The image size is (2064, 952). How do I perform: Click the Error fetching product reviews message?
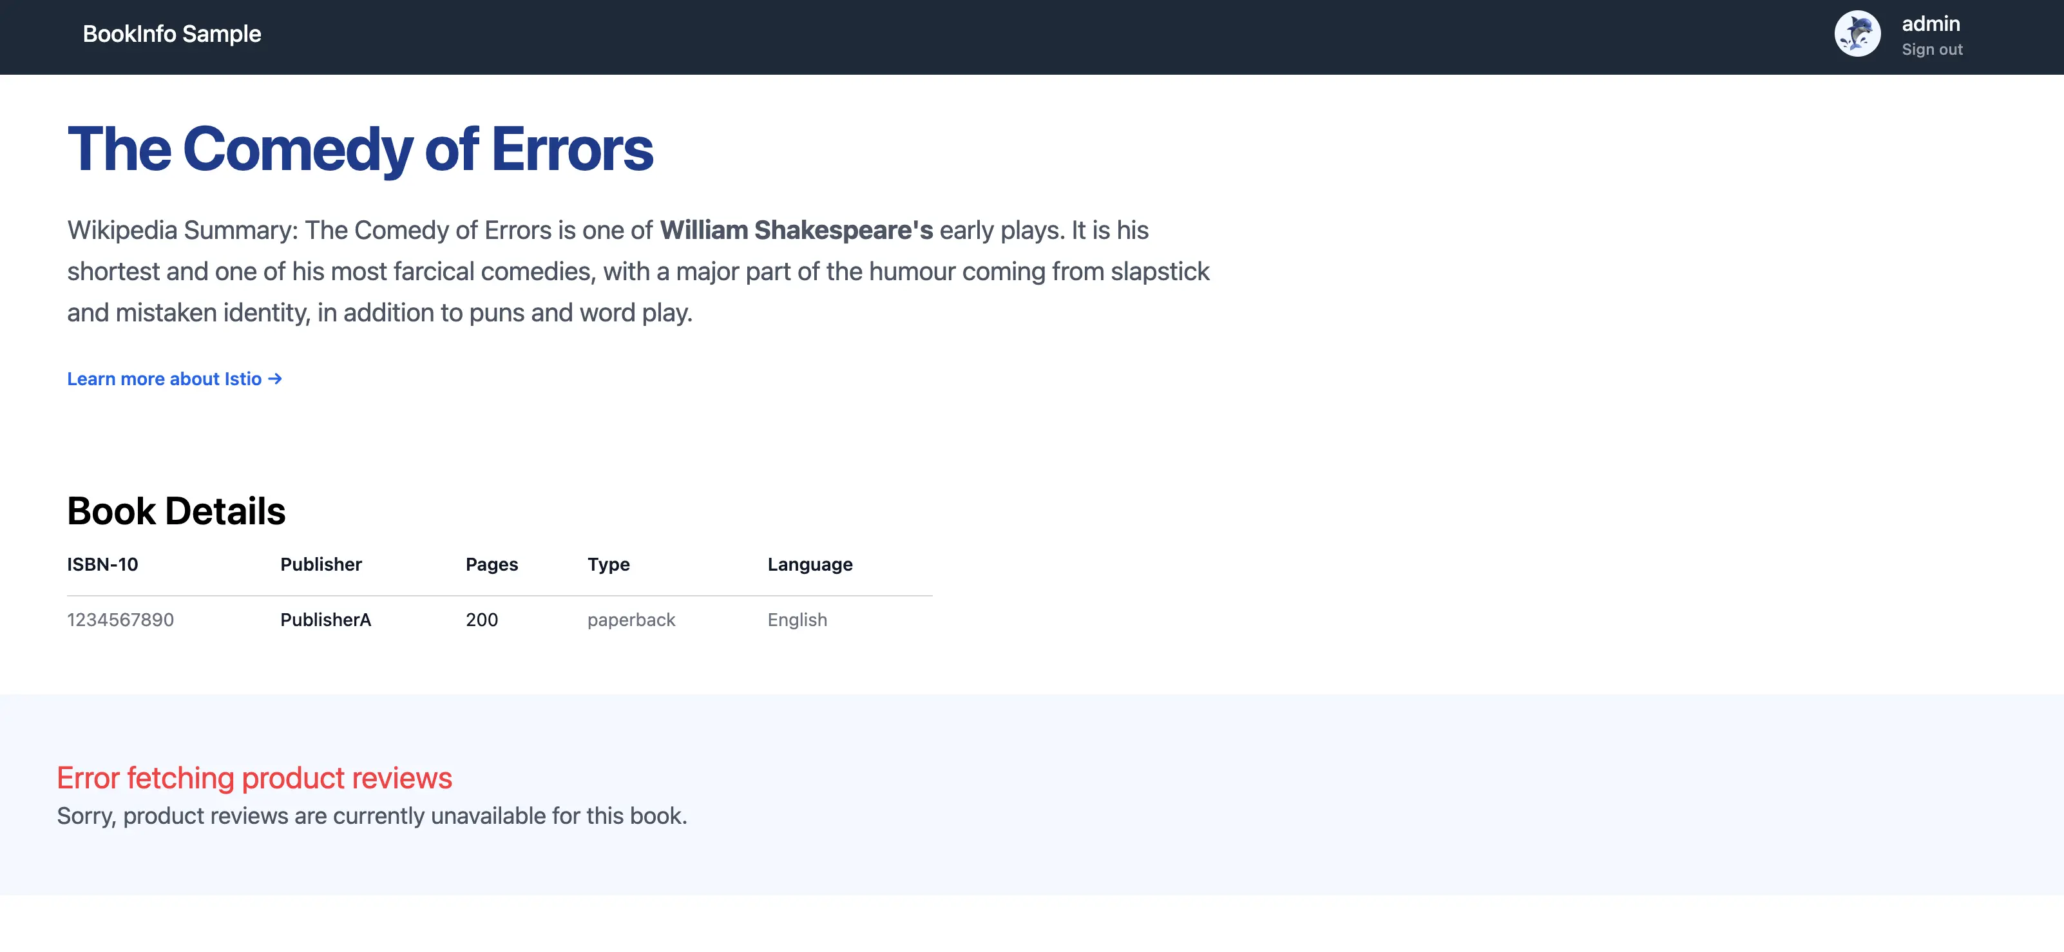(254, 778)
